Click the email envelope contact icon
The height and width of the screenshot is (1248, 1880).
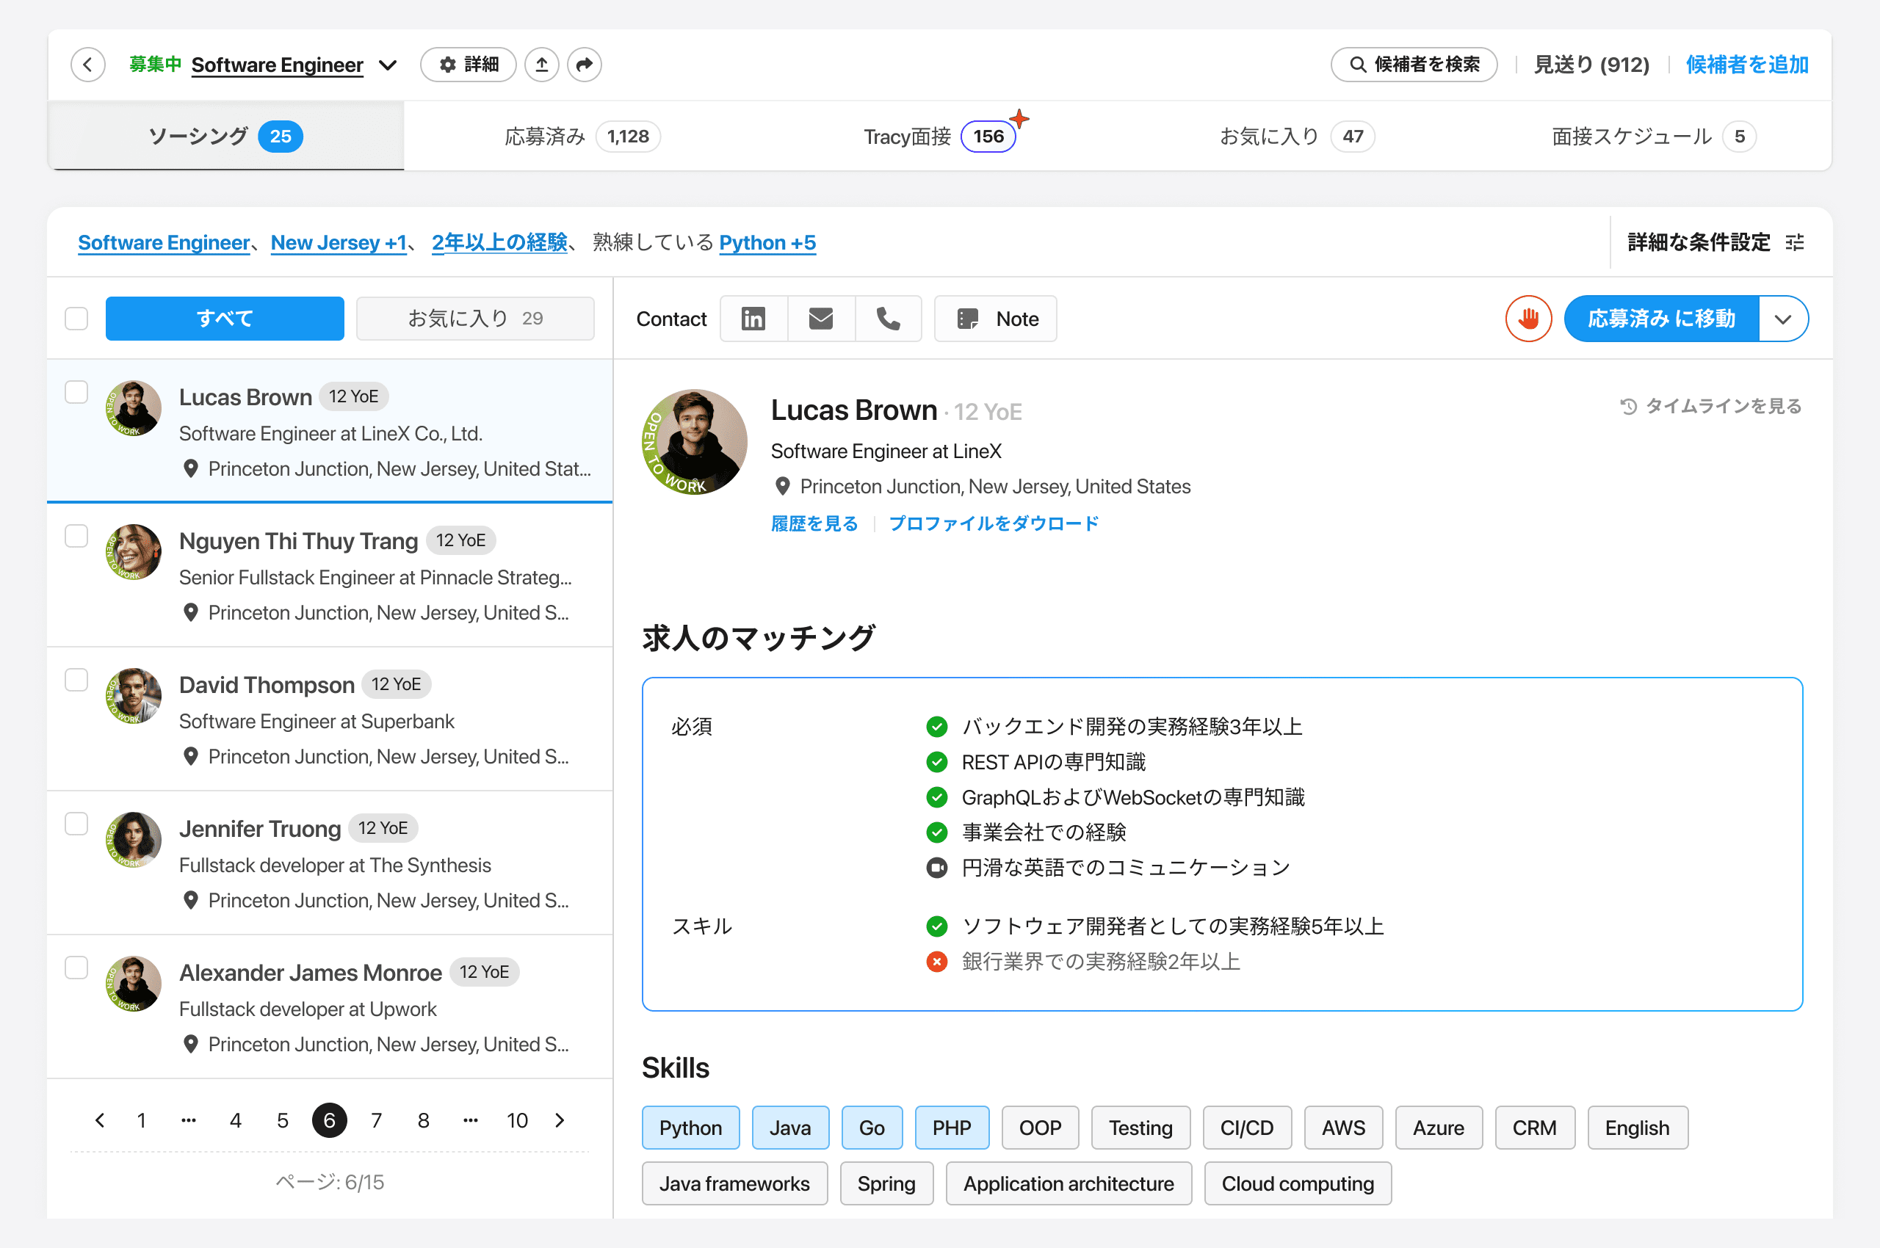pyautogui.click(x=820, y=319)
